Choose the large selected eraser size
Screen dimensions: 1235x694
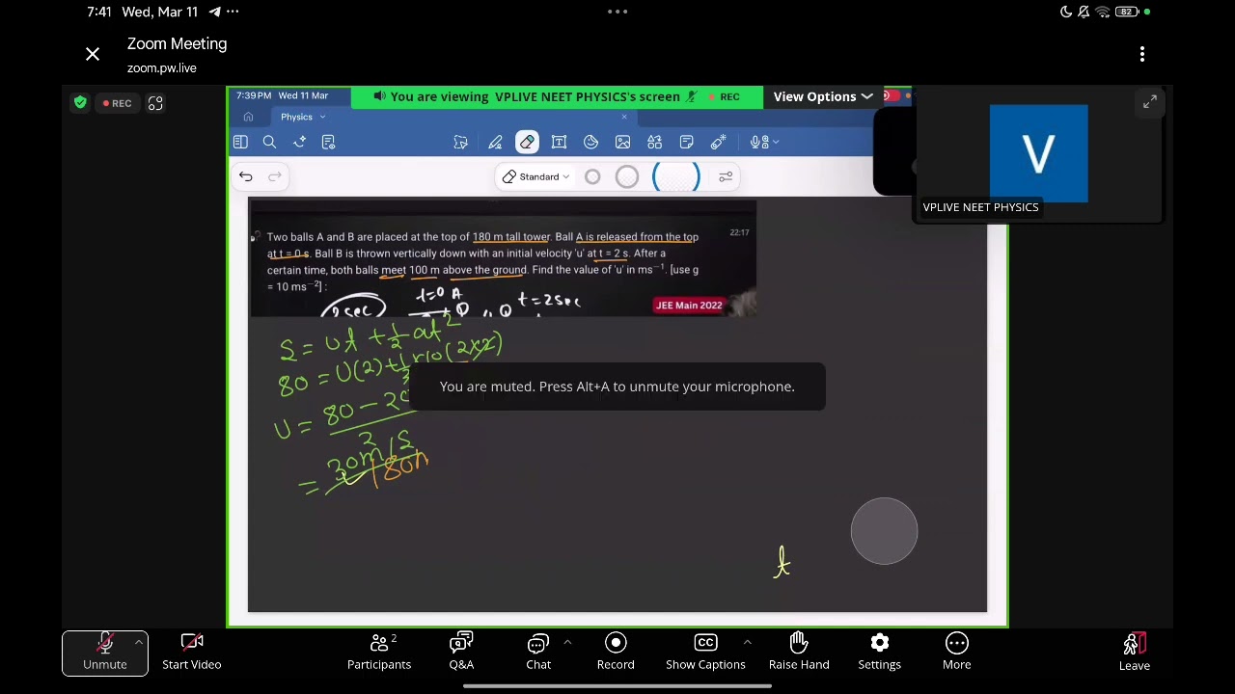675,177
